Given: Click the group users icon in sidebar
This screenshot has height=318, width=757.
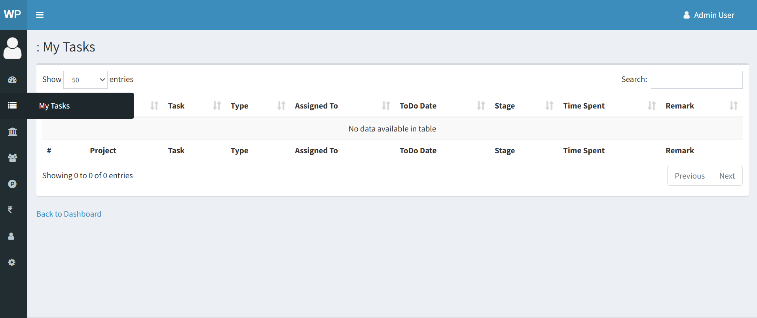Looking at the screenshot, I should tap(12, 158).
